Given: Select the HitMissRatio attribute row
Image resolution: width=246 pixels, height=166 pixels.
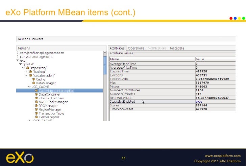Looking at the screenshot, I should pyautogui.click(x=172, y=79).
